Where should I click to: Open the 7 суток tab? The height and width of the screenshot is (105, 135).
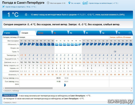coord(10,33)
